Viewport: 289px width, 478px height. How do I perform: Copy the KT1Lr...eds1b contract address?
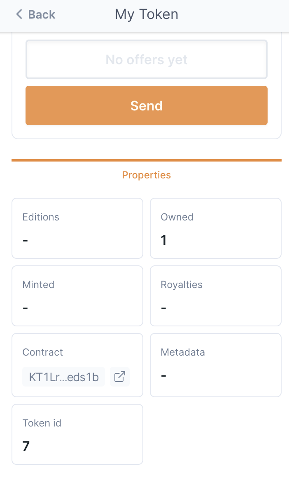(x=64, y=377)
